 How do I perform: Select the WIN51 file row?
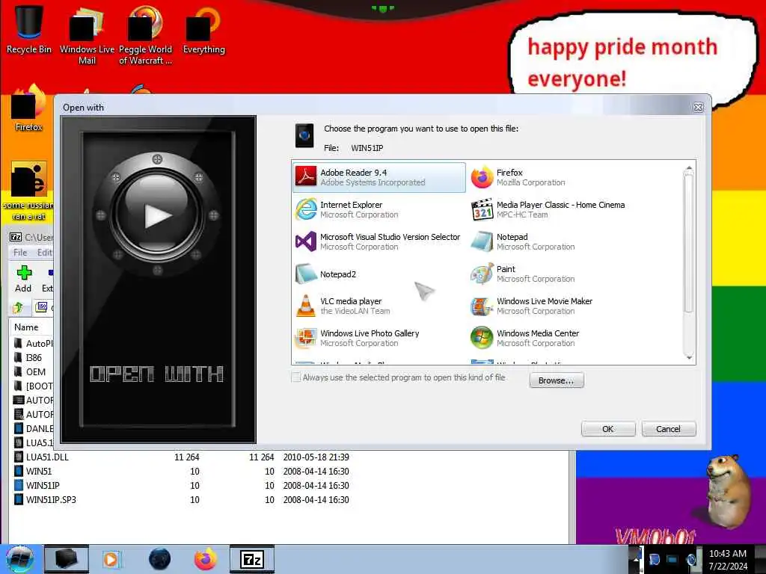tap(288, 471)
